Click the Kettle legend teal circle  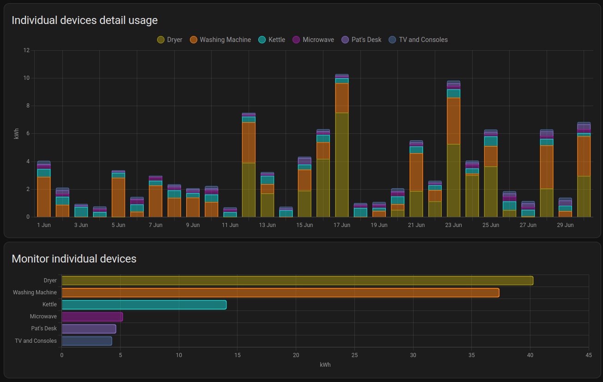(x=262, y=40)
